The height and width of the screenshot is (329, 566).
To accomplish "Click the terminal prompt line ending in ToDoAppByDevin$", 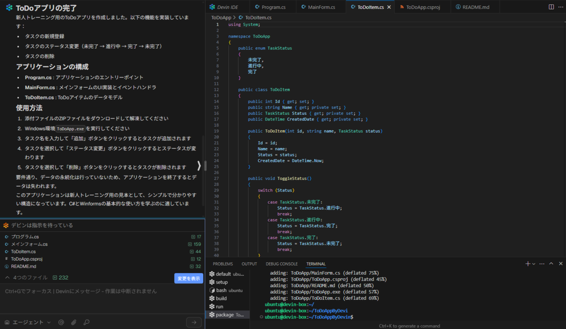I will click(x=308, y=317).
